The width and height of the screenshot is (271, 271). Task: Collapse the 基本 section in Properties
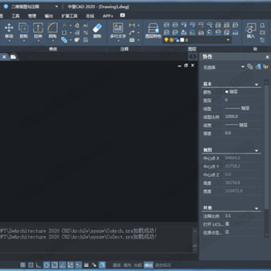pos(257,84)
